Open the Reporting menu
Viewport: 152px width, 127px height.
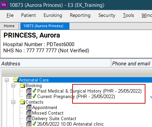(x=80, y=15)
